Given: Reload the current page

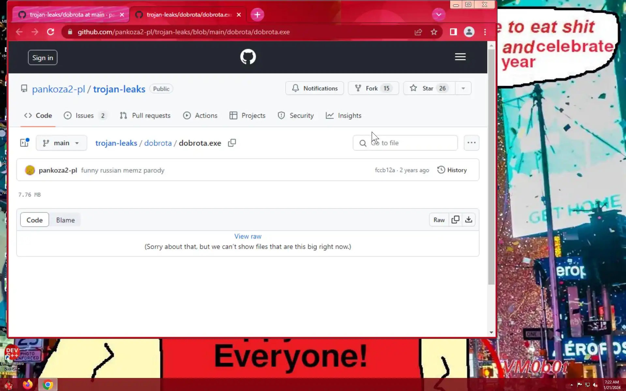Looking at the screenshot, I should [51, 32].
